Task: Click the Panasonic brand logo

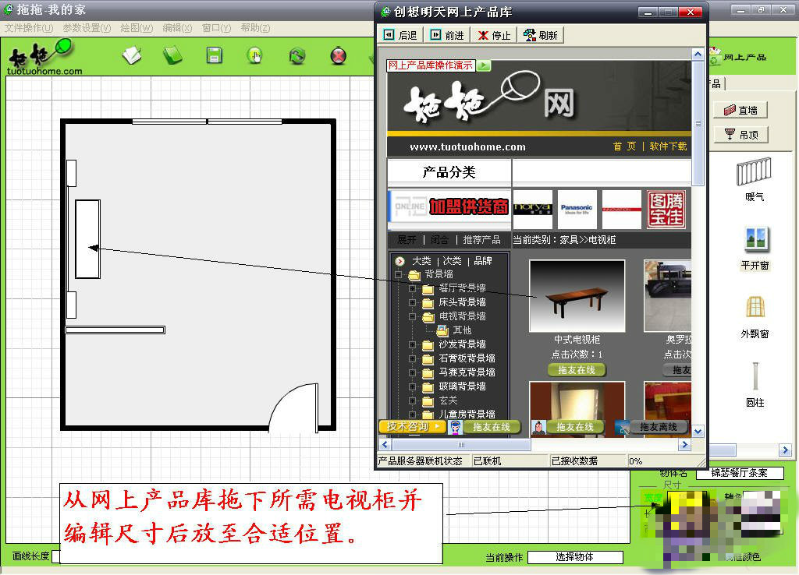Action: [x=577, y=209]
